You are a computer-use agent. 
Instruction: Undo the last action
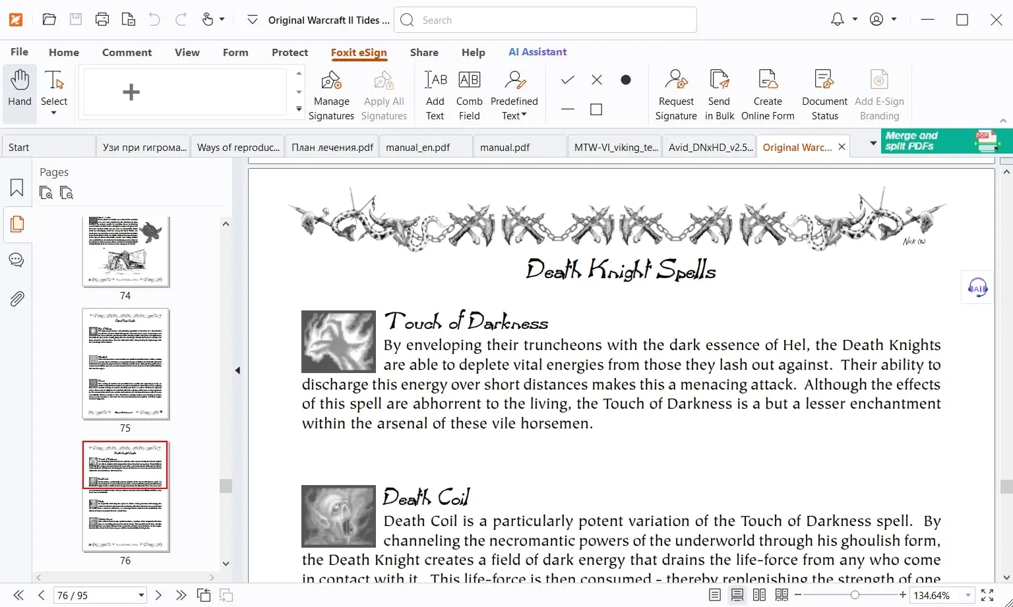point(154,20)
